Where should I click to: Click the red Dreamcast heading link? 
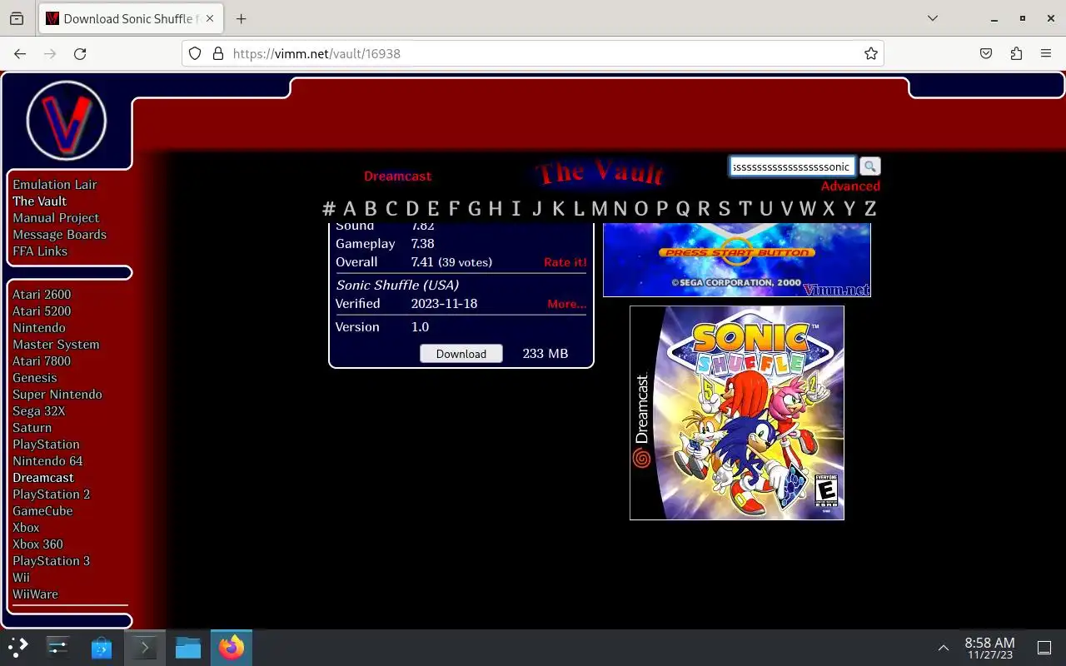[397, 176]
